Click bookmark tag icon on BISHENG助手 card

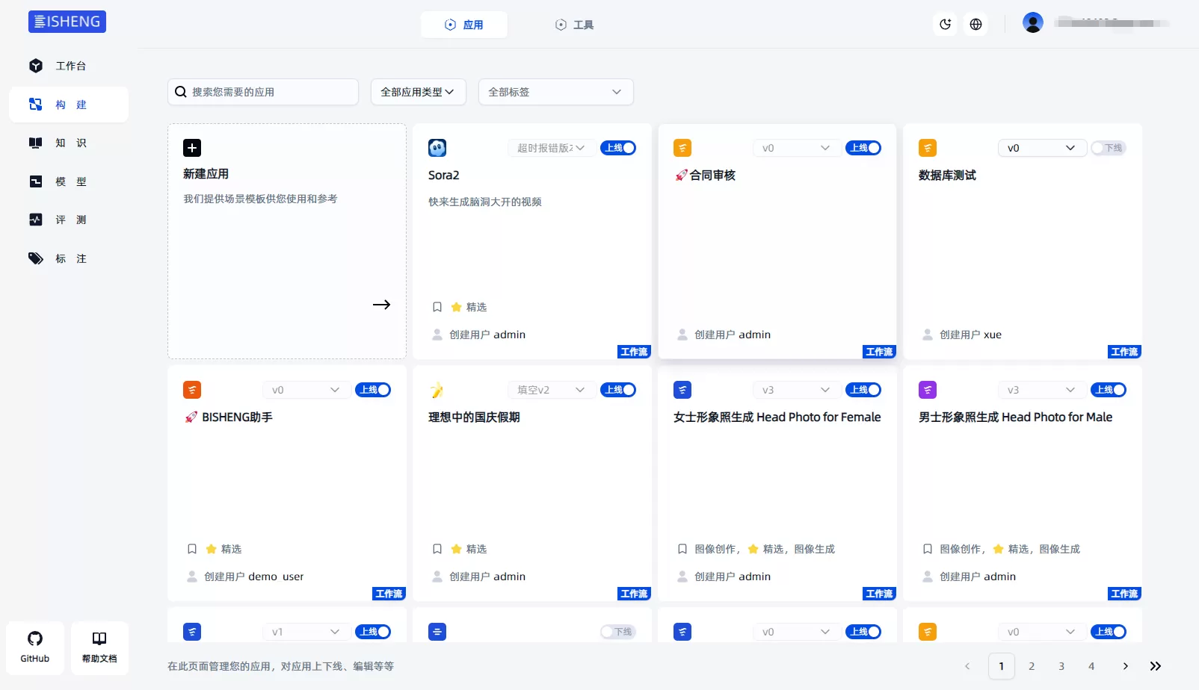pyautogui.click(x=192, y=549)
